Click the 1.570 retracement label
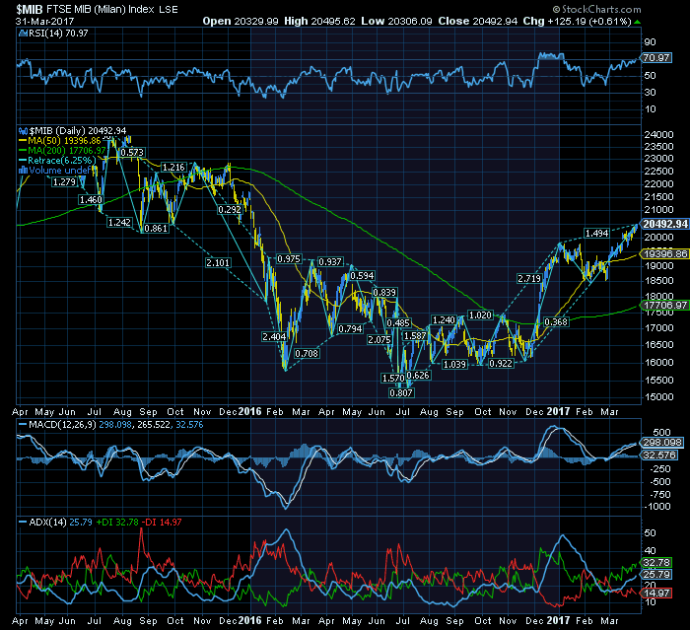 coord(393,379)
